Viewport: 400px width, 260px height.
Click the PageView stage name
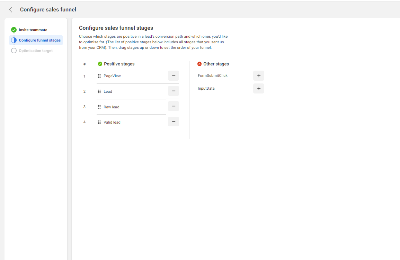(112, 76)
